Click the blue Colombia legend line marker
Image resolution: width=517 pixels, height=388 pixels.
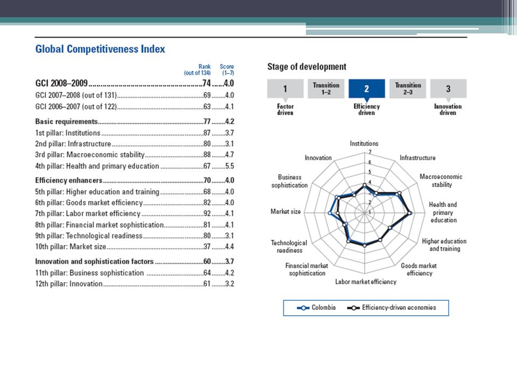(303, 308)
